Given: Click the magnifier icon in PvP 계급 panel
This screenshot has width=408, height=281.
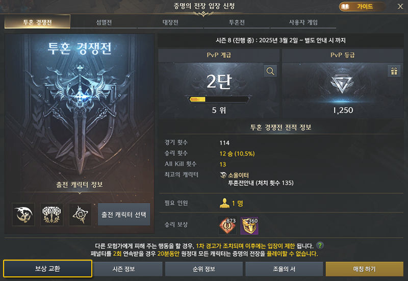Looking at the screenshot, I should (x=270, y=71).
